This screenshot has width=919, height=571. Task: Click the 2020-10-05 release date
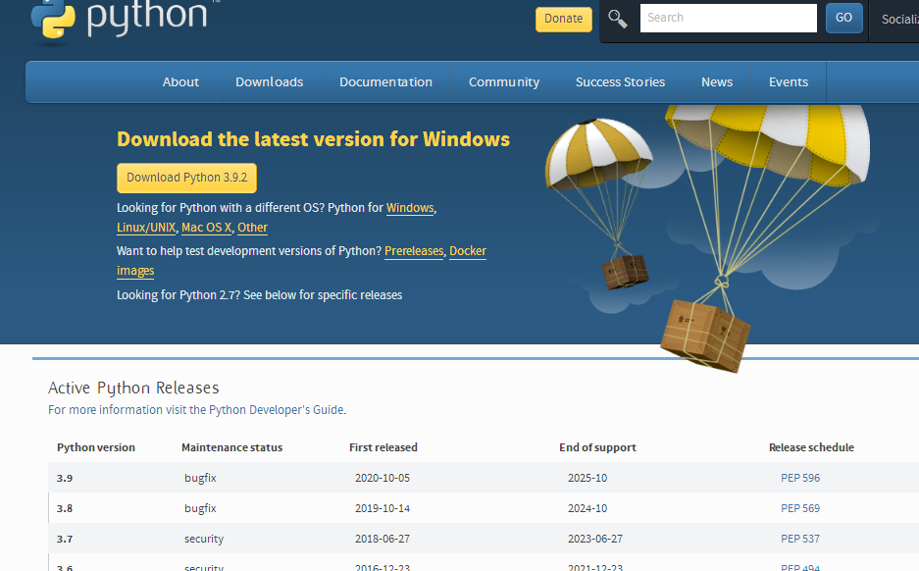coord(383,478)
